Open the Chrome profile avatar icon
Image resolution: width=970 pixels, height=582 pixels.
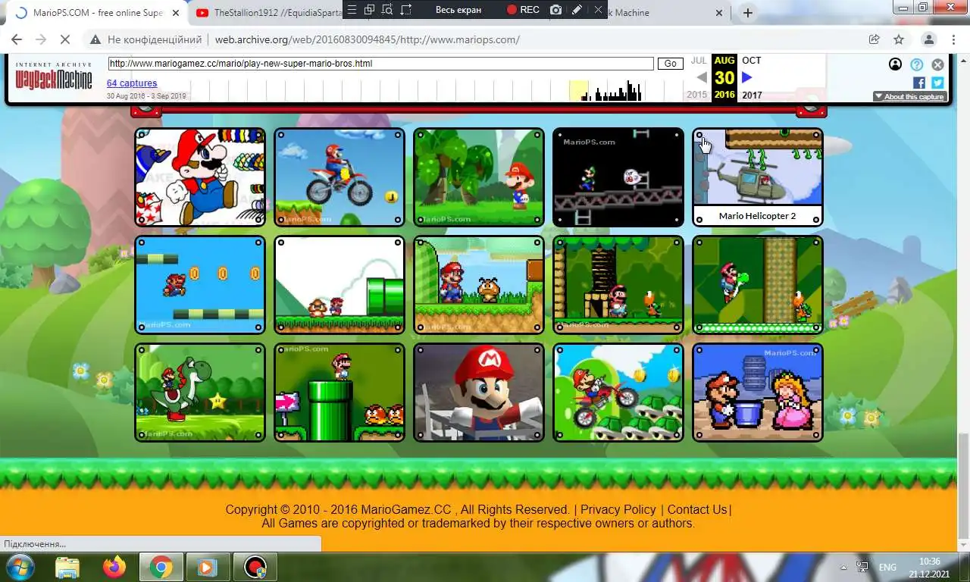pos(928,39)
